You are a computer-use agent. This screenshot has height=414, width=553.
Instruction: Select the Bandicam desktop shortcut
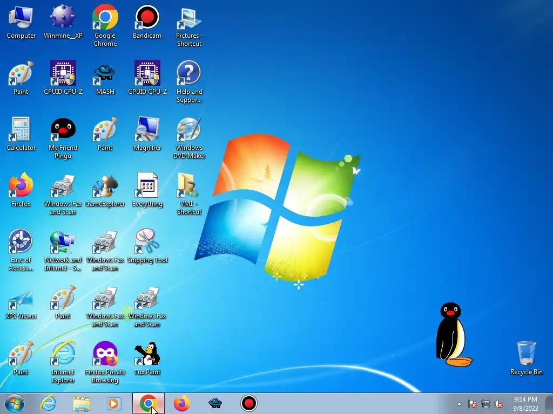[147, 22]
